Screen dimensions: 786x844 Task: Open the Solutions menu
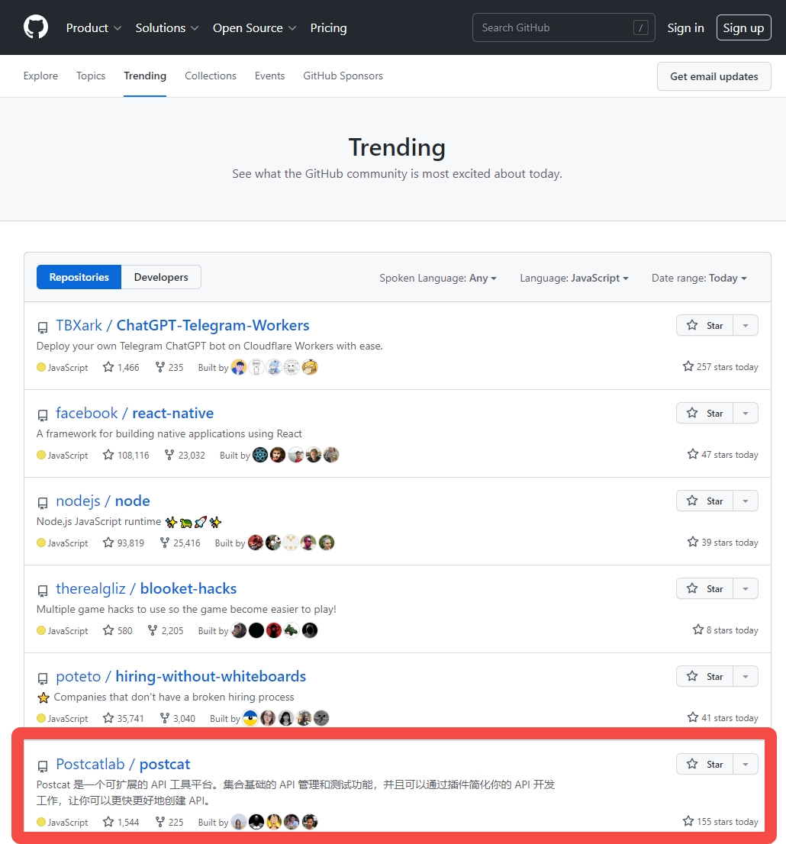pyautogui.click(x=167, y=28)
